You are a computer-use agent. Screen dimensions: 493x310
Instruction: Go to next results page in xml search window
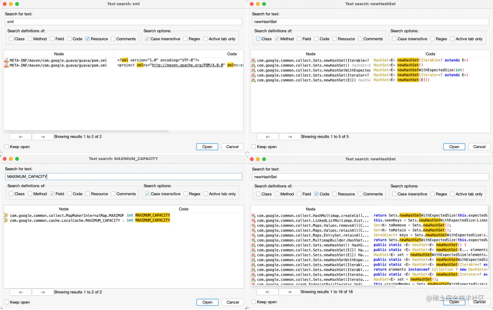43,137
